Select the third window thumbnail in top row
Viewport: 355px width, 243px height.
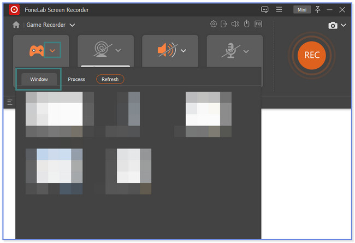[209, 114]
